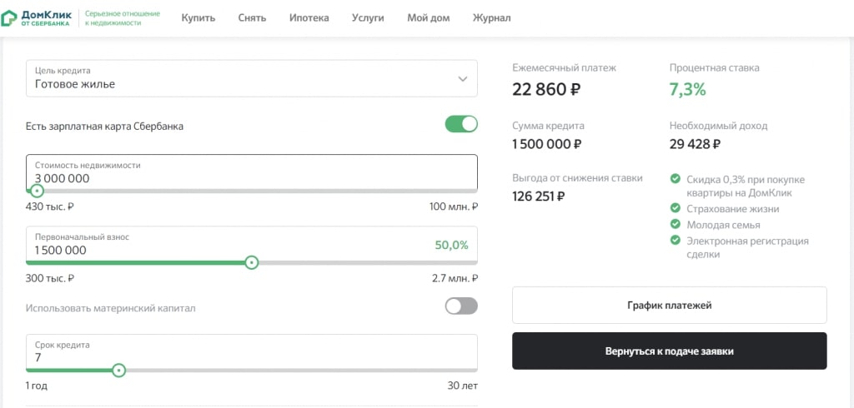The image size is (854, 408).
Task: Open the Услуги menu item
Action: pos(368,17)
